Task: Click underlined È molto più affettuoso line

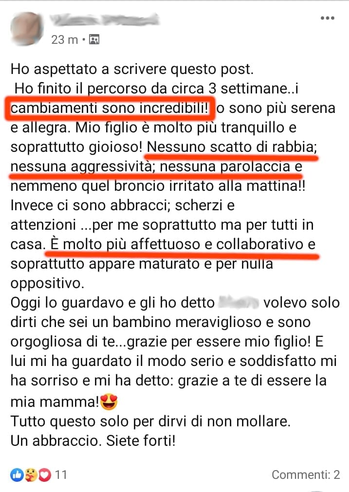Action: point(183,244)
